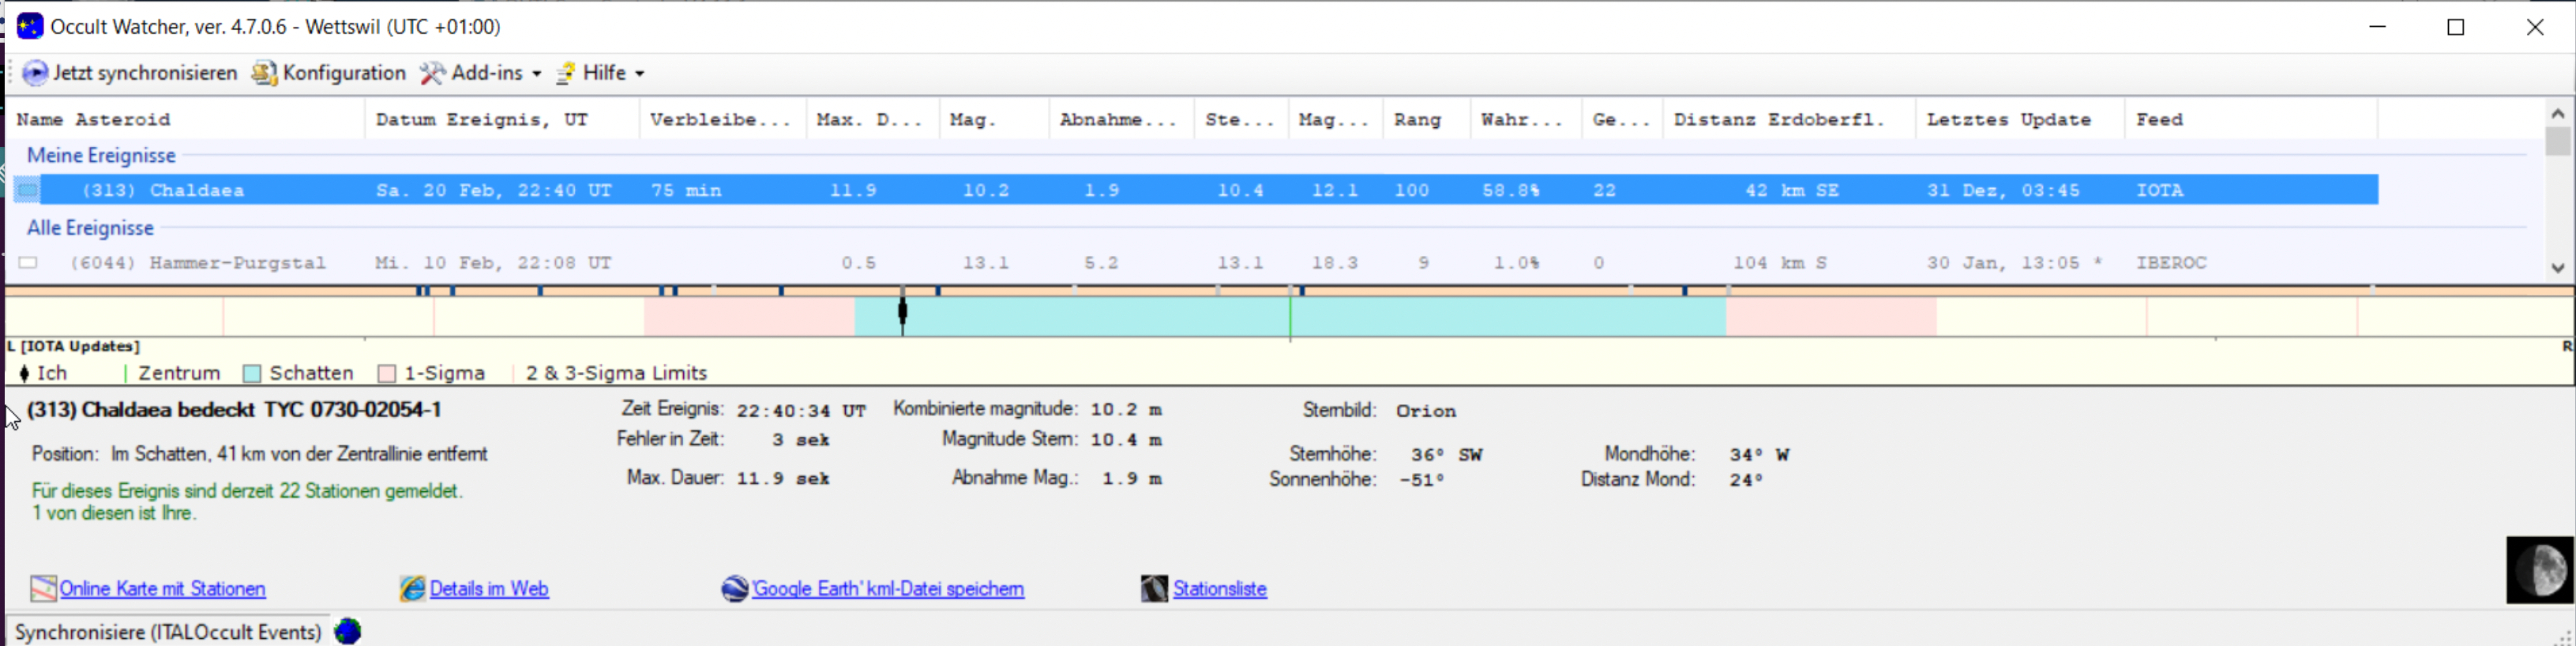Viewport: 2576px width, 646px height.
Task: Click the Google Earth globe icon
Action: click(x=735, y=589)
